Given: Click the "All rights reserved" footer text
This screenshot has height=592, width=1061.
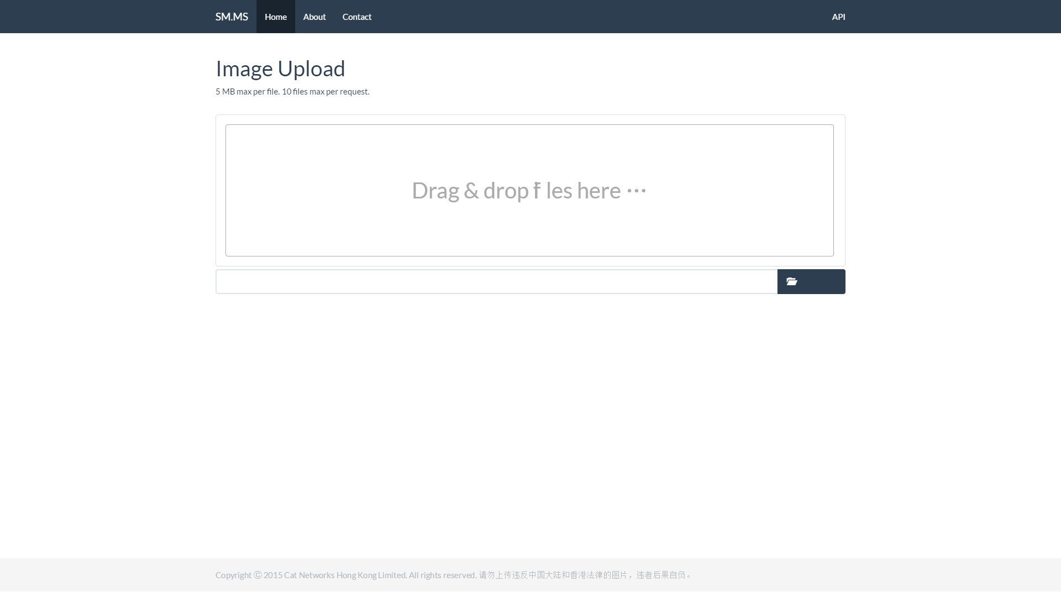Looking at the screenshot, I should click(x=442, y=575).
